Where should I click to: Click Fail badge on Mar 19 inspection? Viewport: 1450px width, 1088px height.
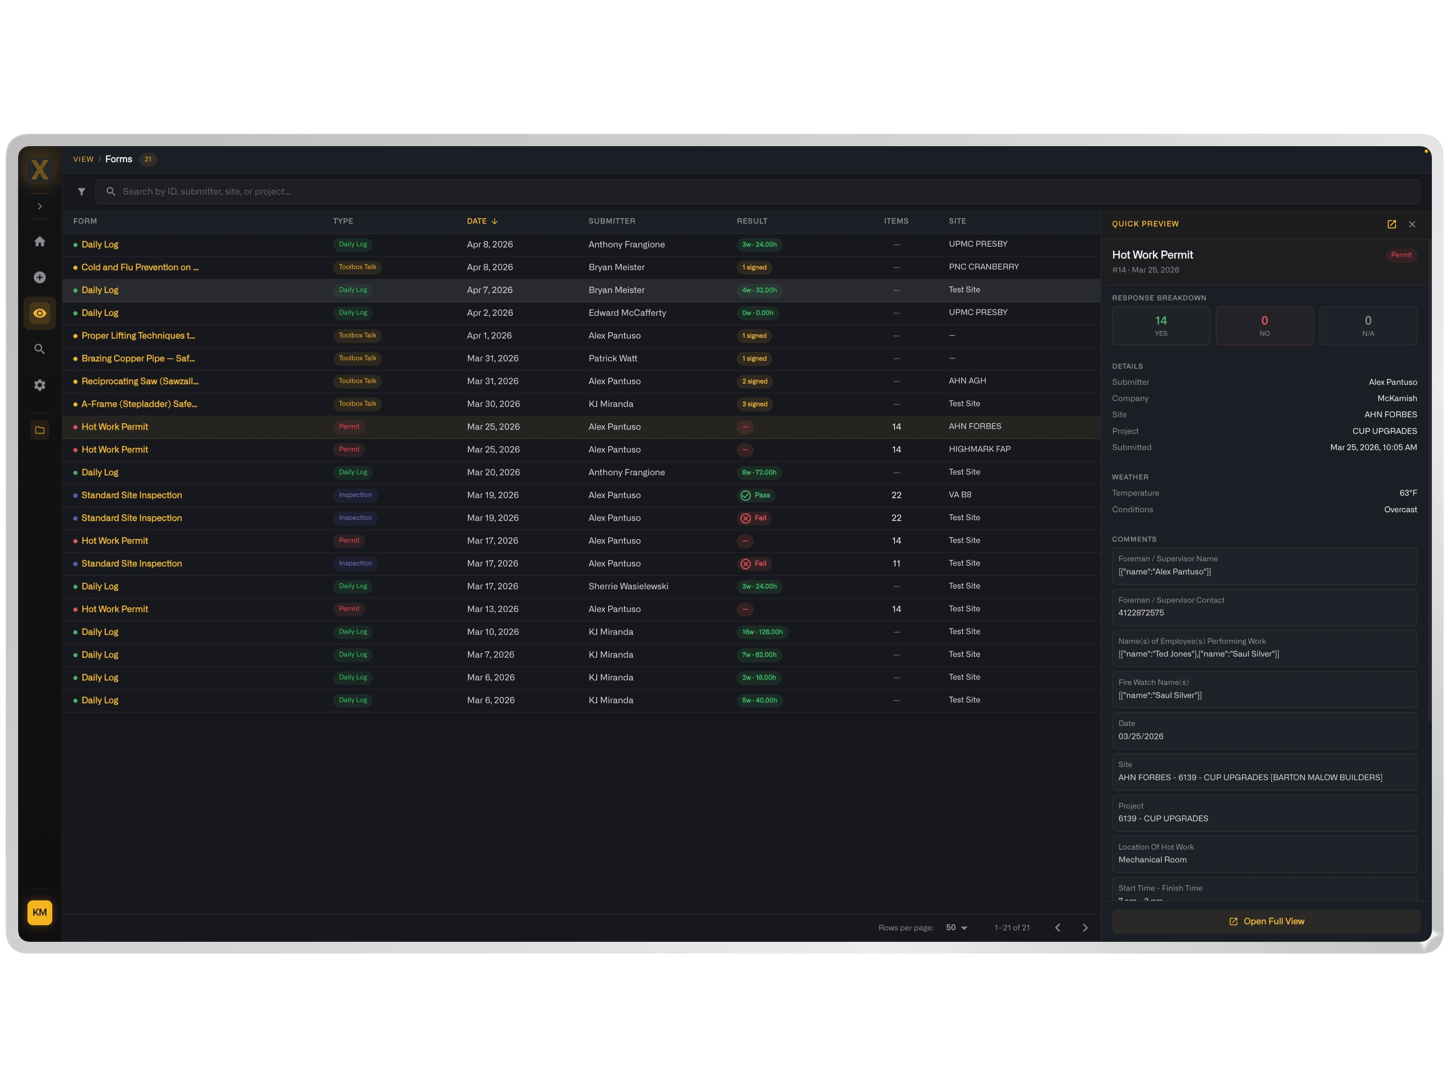coord(754,518)
